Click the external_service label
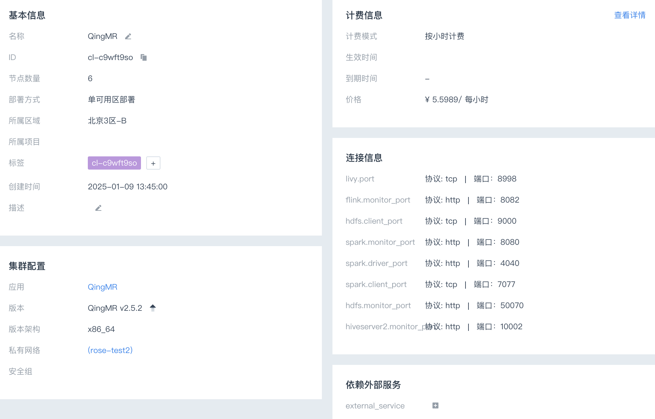The width and height of the screenshot is (655, 419). click(375, 405)
